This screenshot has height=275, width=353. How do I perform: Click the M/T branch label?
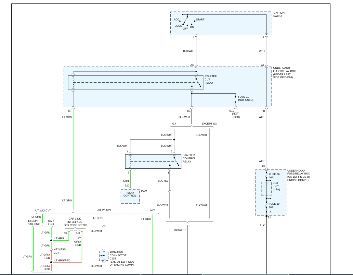coord(152,210)
